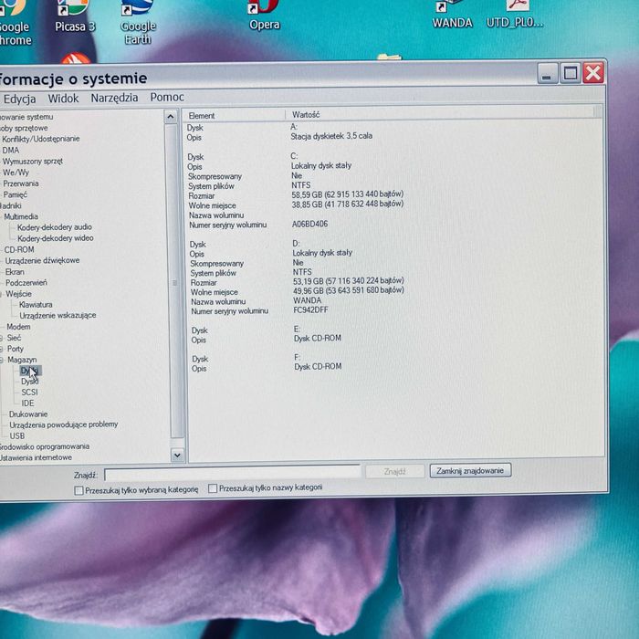The width and height of the screenshot is (639, 639).
Task: Select the Pamięć tree item
Action: 16,194
